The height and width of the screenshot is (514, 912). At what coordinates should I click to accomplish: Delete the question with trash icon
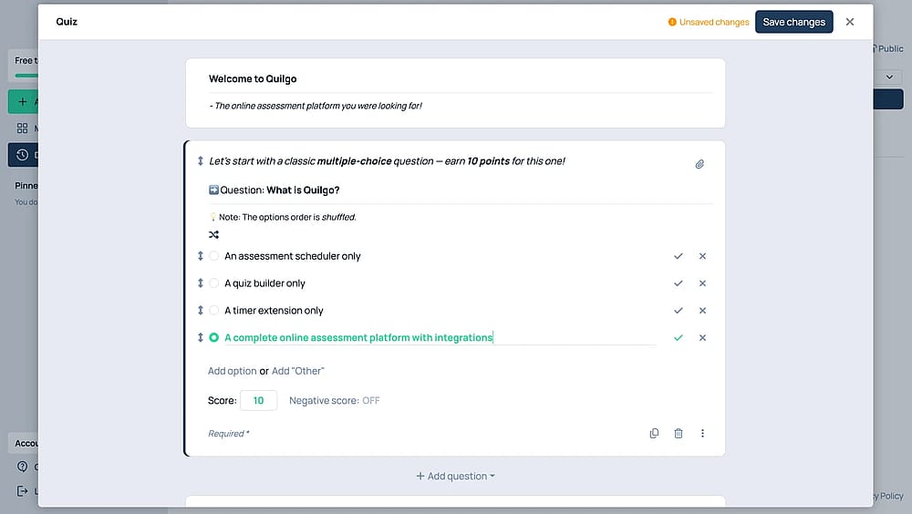679,434
